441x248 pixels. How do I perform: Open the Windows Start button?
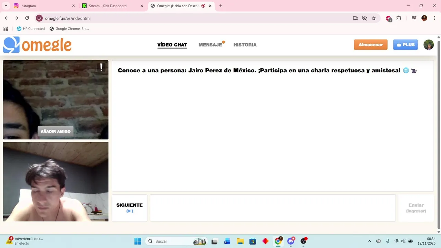[137, 241]
